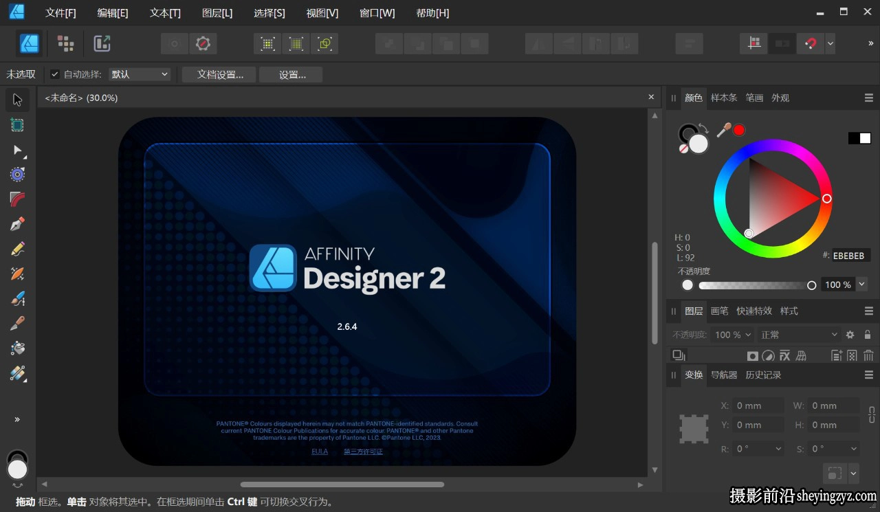Switch to the 快速特效 tab
Viewport: 880px width, 512px height.
[x=754, y=311]
